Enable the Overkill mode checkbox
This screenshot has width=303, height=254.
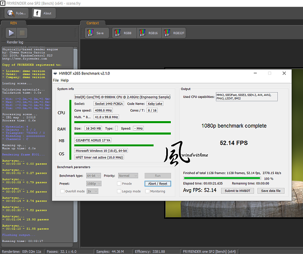click(62, 191)
